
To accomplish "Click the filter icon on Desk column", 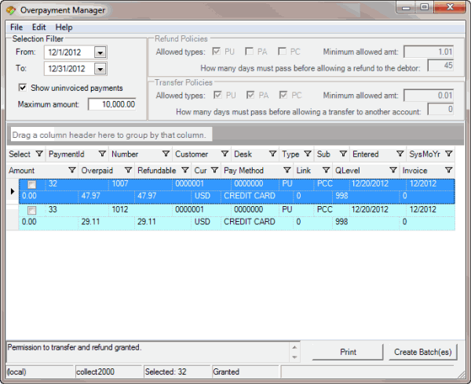I will pyautogui.click(x=272, y=154).
